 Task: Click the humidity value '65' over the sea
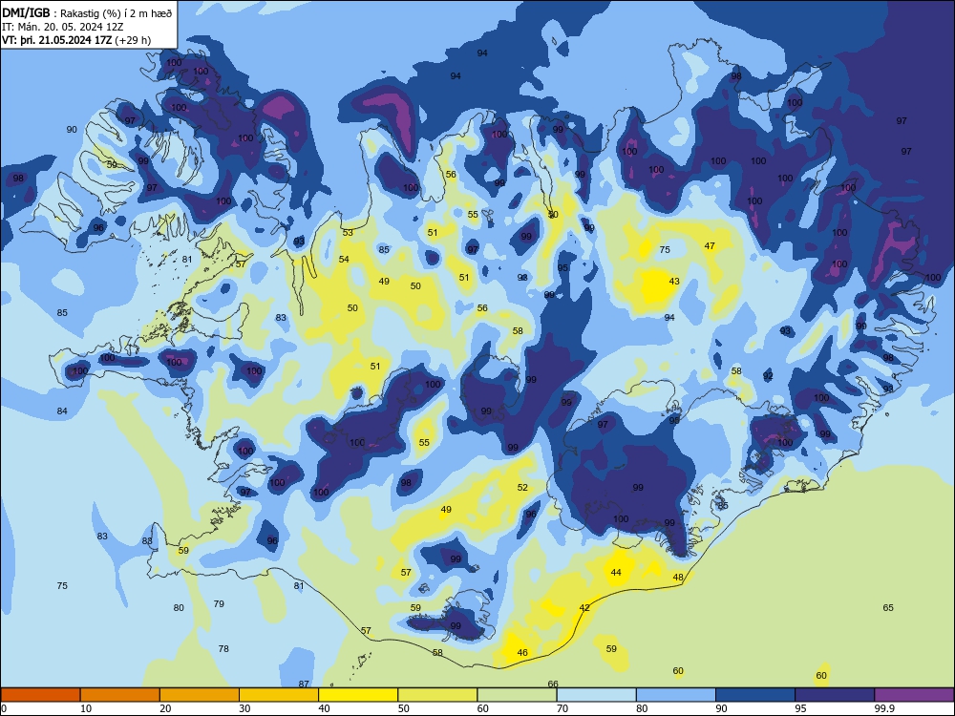tap(888, 607)
